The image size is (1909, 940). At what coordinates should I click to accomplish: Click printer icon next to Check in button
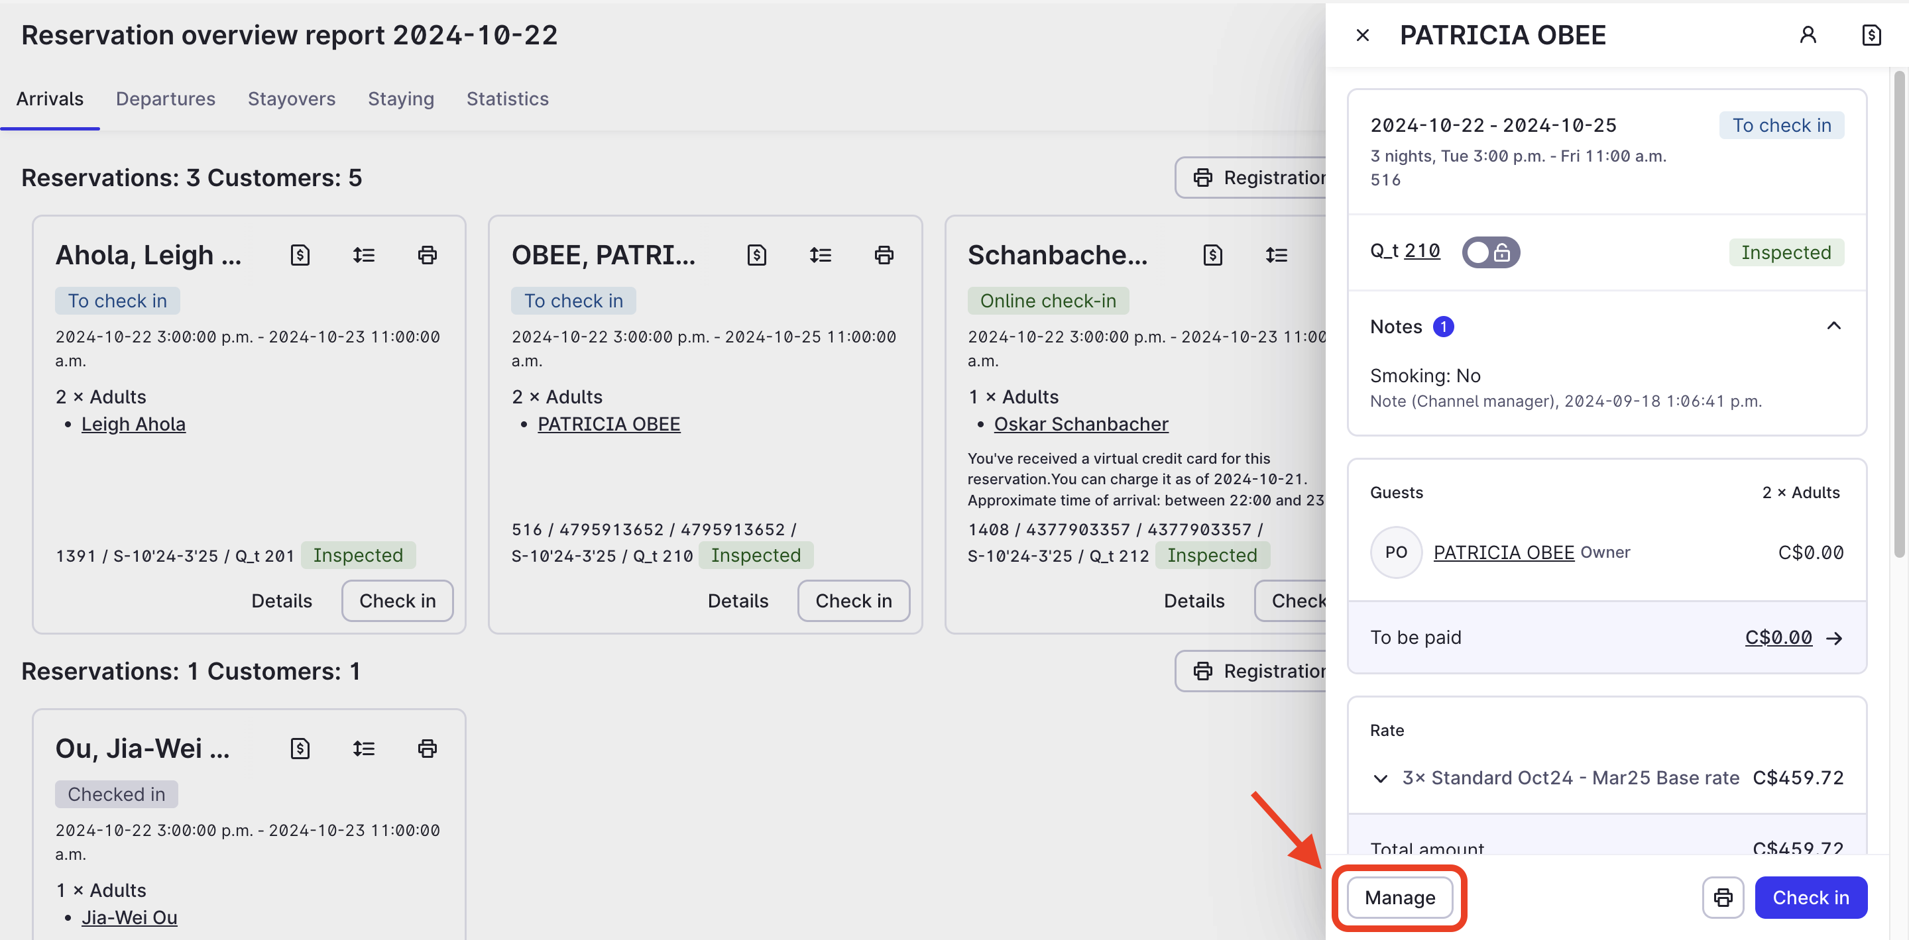coord(1722,897)
